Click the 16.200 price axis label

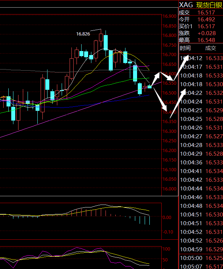(x=170, y=151)
